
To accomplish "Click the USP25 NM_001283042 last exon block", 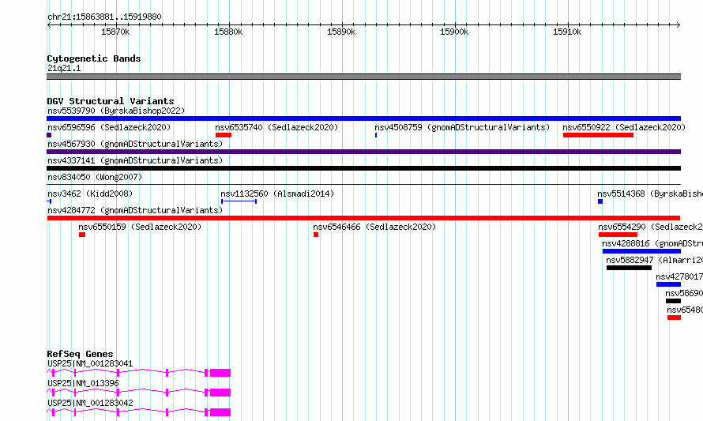I will 220,412.
